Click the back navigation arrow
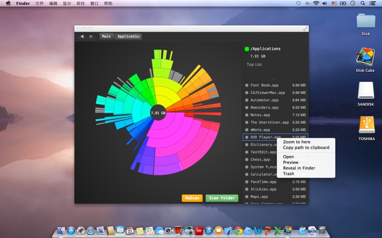This screenshot has width=382, height=238. click(x=82, y=36)
